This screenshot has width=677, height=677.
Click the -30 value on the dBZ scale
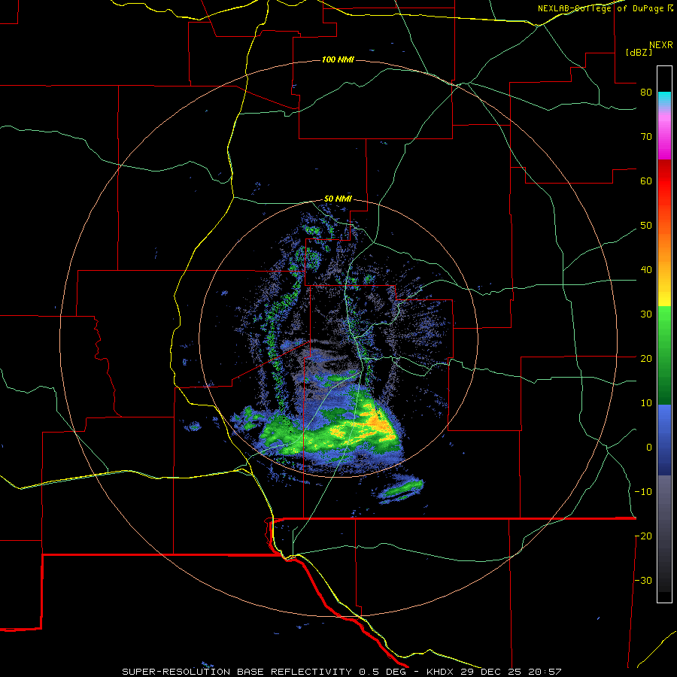point(643,580)
